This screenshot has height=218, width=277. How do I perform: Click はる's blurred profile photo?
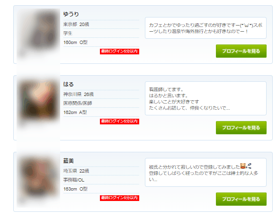point(38,102)
